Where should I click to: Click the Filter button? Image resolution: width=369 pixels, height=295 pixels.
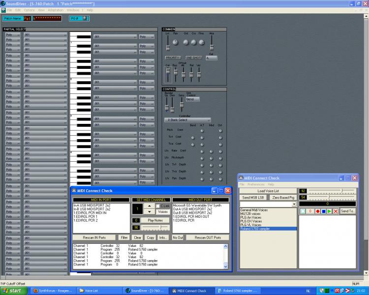(124, 237)
